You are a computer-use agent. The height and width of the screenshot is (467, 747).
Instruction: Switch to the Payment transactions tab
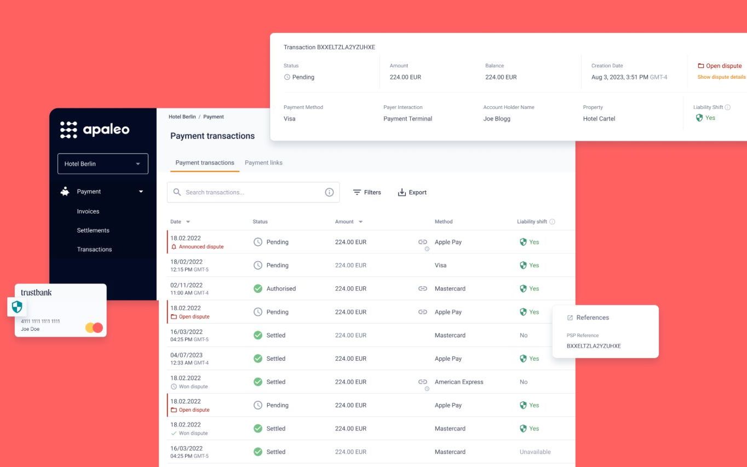[205, 163]
